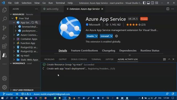Switch to Feature Contributions tab

[x=84, y=51]
